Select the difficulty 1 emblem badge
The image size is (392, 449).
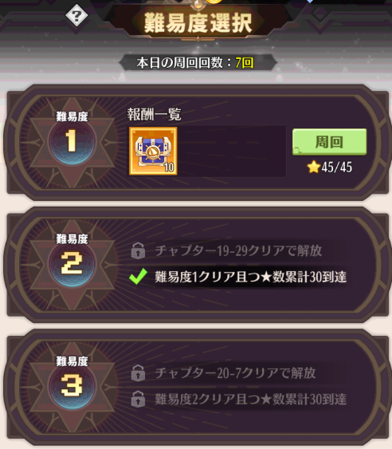click(72, 142)
